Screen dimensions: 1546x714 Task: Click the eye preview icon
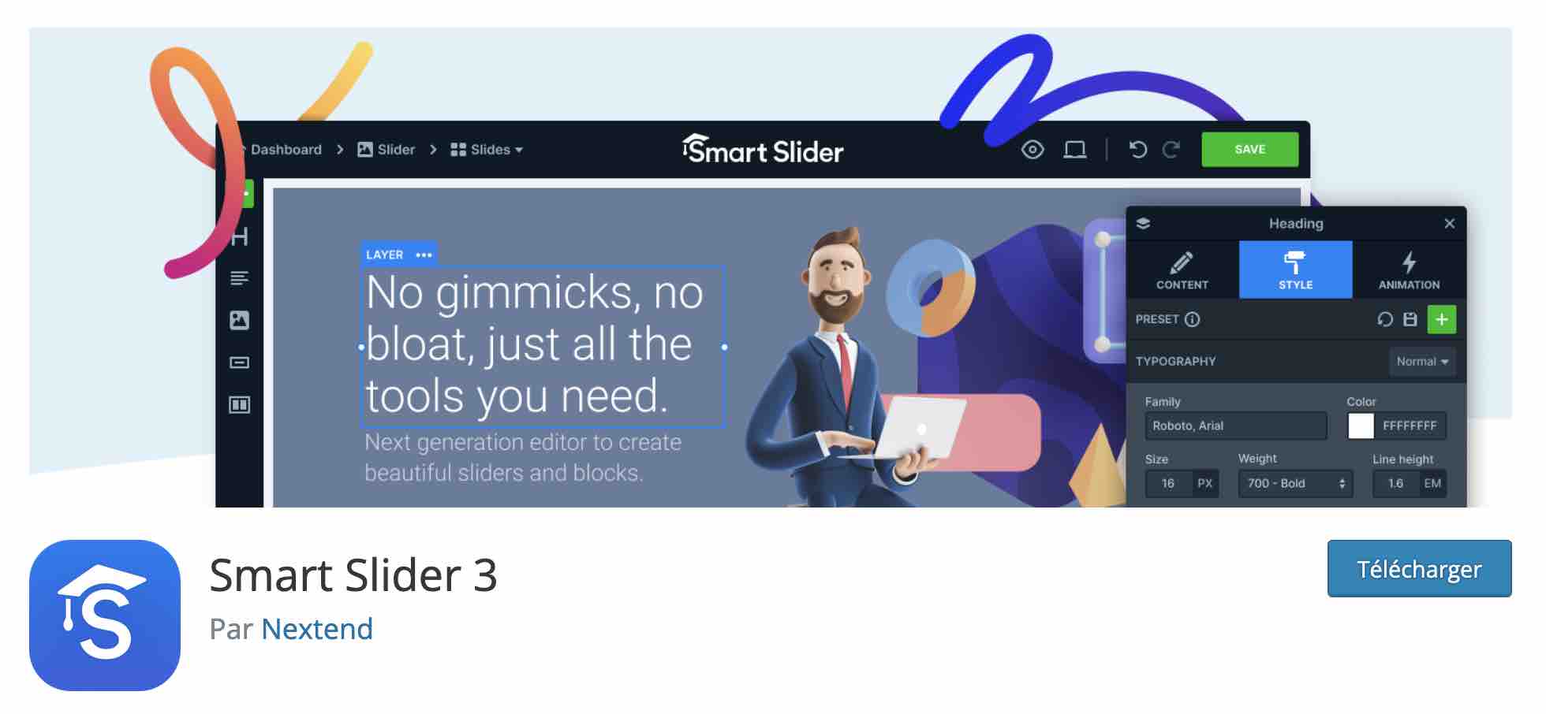click(1033, 150)
